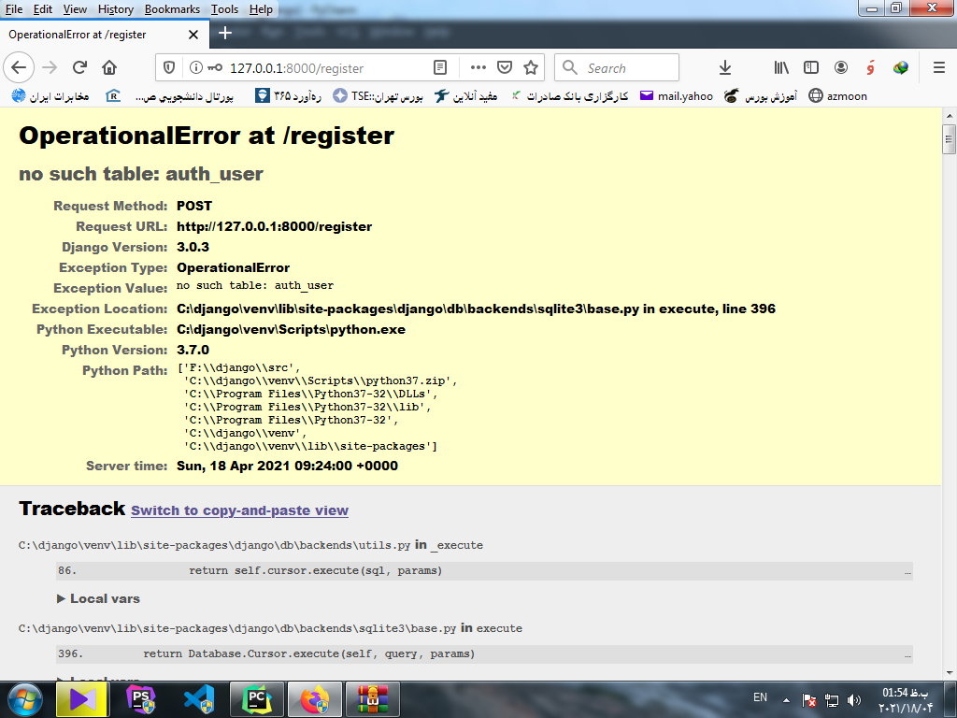Open the Firefox hamburger menu
Image resolution: width=957 pixels, height=718 pixels.
[x=939, y=67]
